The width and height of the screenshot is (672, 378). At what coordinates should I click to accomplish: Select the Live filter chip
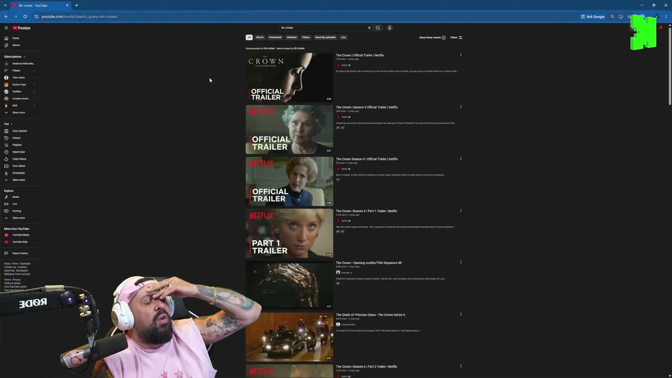343,37
